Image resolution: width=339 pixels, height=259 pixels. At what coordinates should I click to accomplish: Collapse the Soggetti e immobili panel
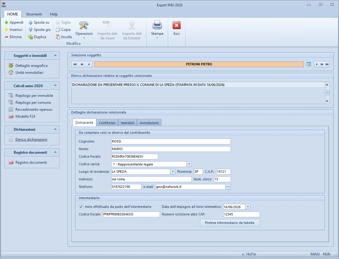coord(55,55)
